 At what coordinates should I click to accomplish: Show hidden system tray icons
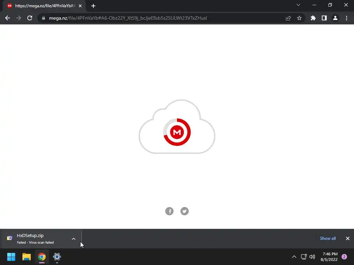[294, 257]
